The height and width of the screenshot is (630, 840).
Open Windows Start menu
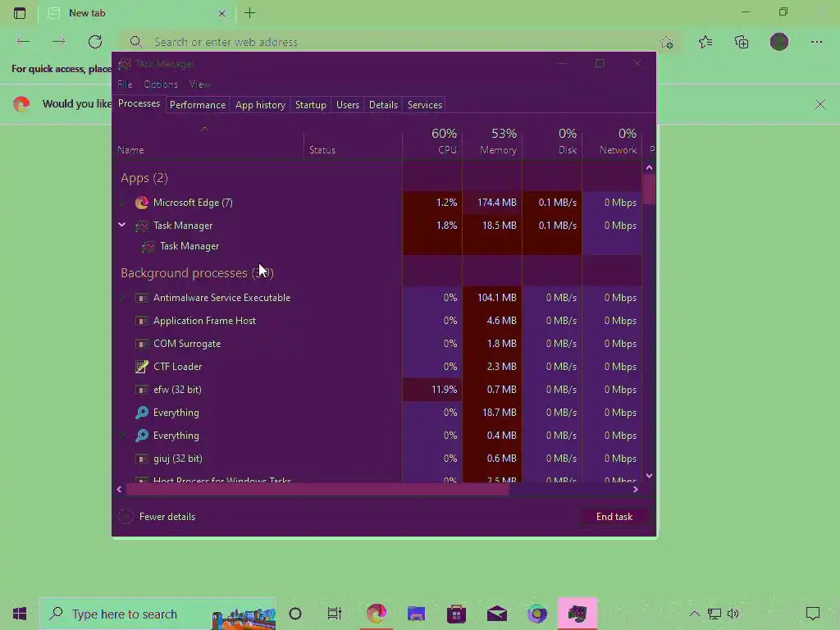pos(20,614)
